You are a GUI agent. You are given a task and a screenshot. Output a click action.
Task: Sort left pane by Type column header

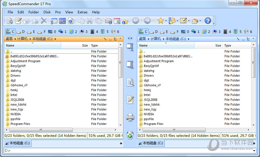click(x=104, y=45)
